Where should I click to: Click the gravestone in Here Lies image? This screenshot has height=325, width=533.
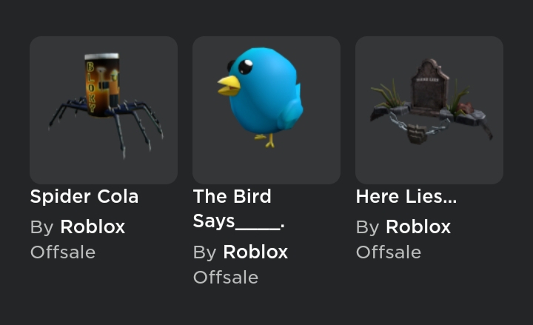pyautogui.click(x=429, y=87)
